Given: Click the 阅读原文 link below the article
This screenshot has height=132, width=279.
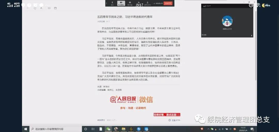Looking at the screenshot, I should click(101, 120).
